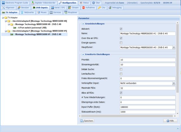The height and width of the screenshot is (132, 181).
Task: Click the TV-Adapter root folder icon
Action: [x=6, y=18]
